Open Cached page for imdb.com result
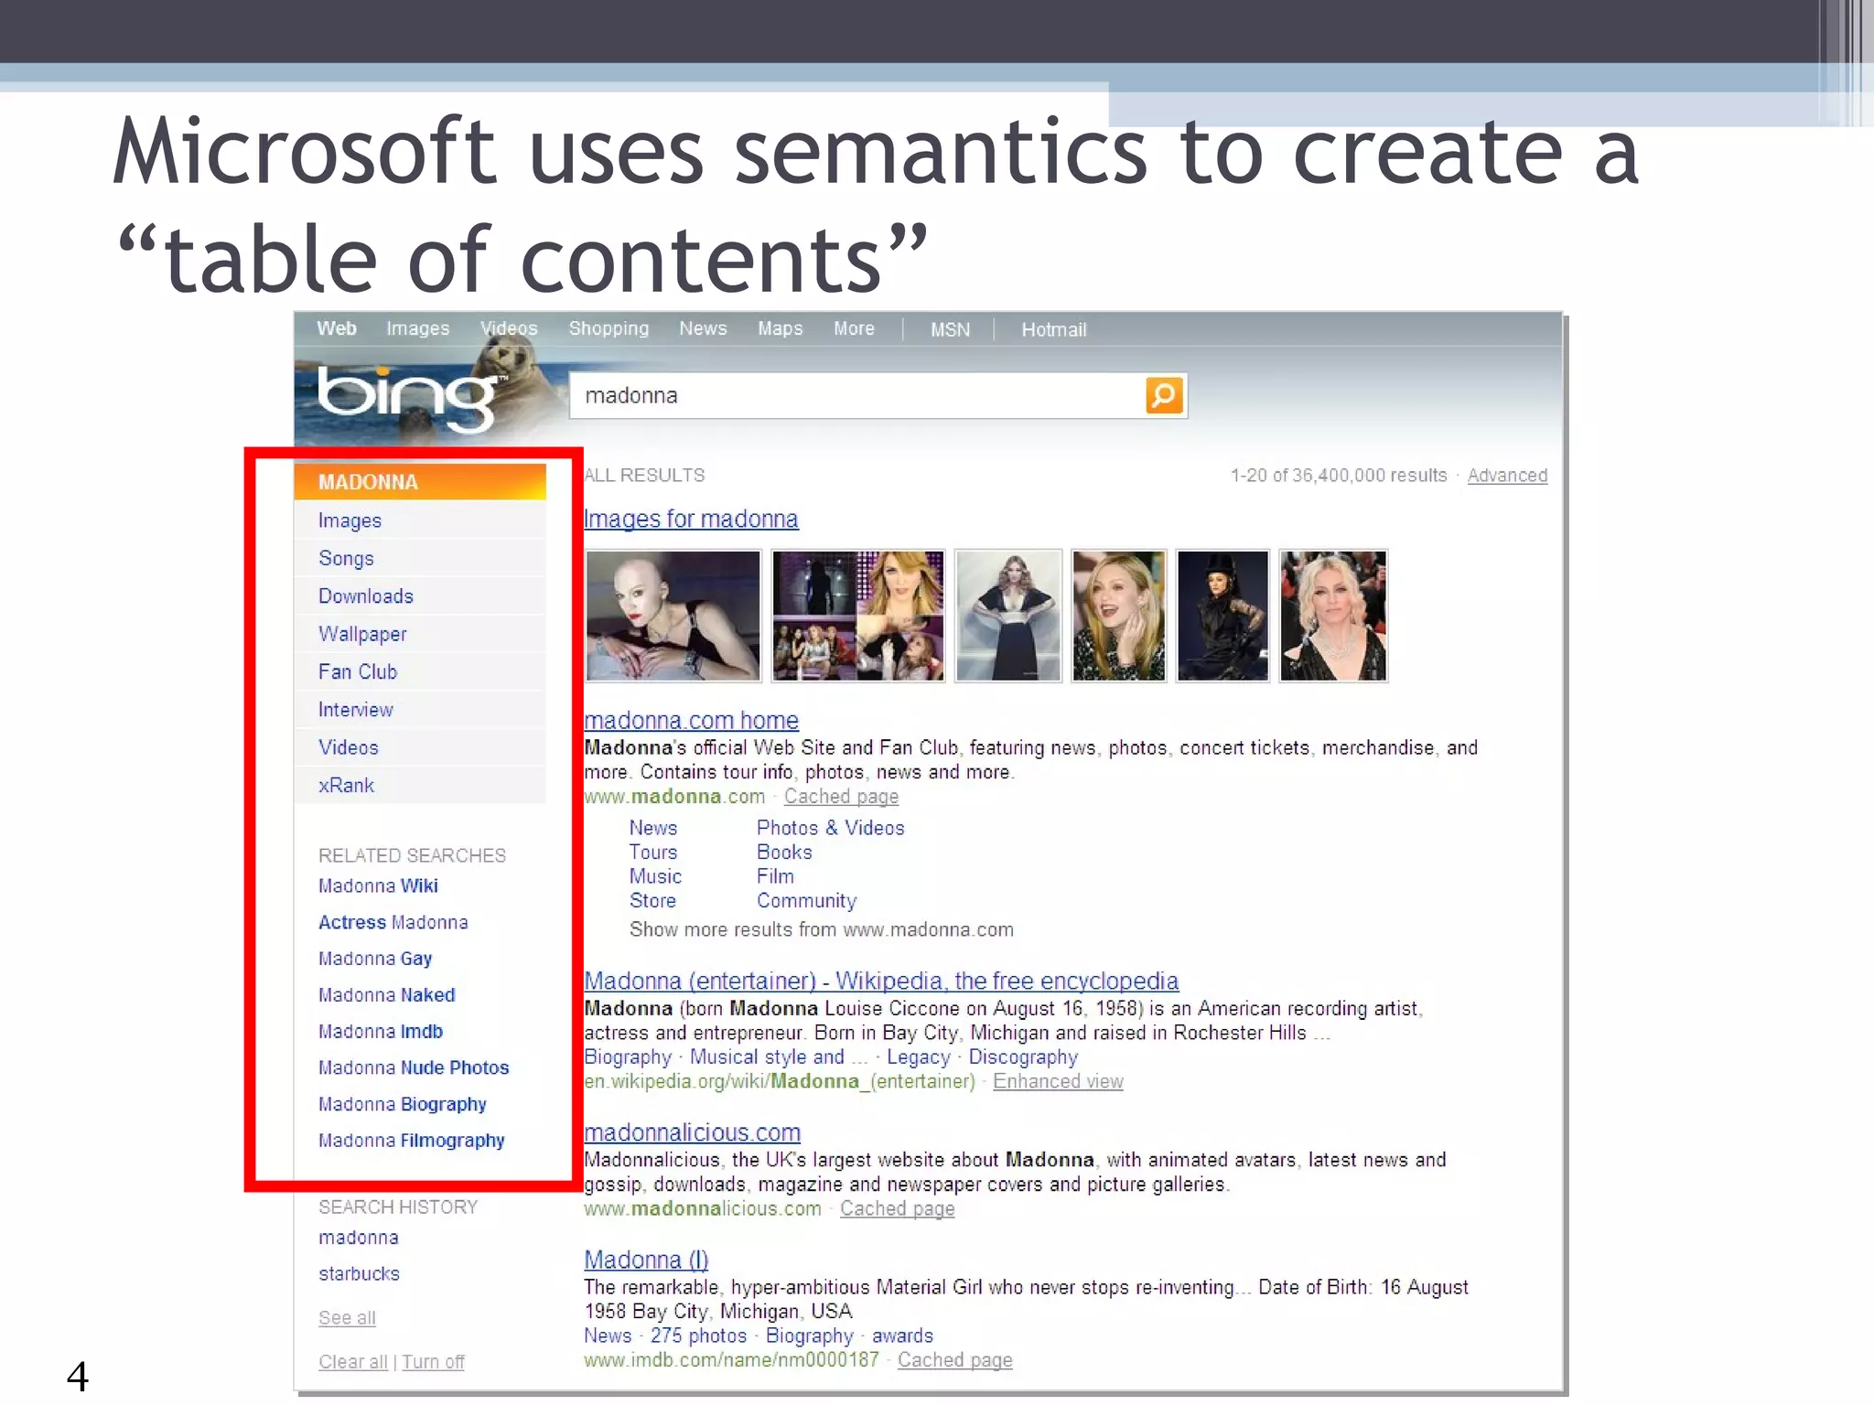This screenshot has height=1405, width=1874. coord(954,1360)
